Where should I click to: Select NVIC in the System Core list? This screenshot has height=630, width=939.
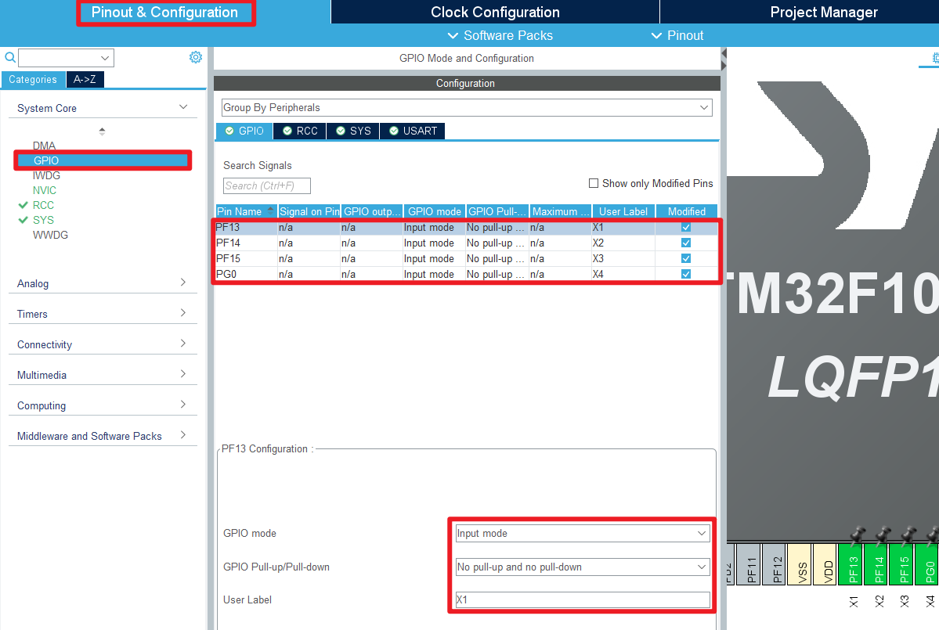pyautogui.click(x=45, y=190)
